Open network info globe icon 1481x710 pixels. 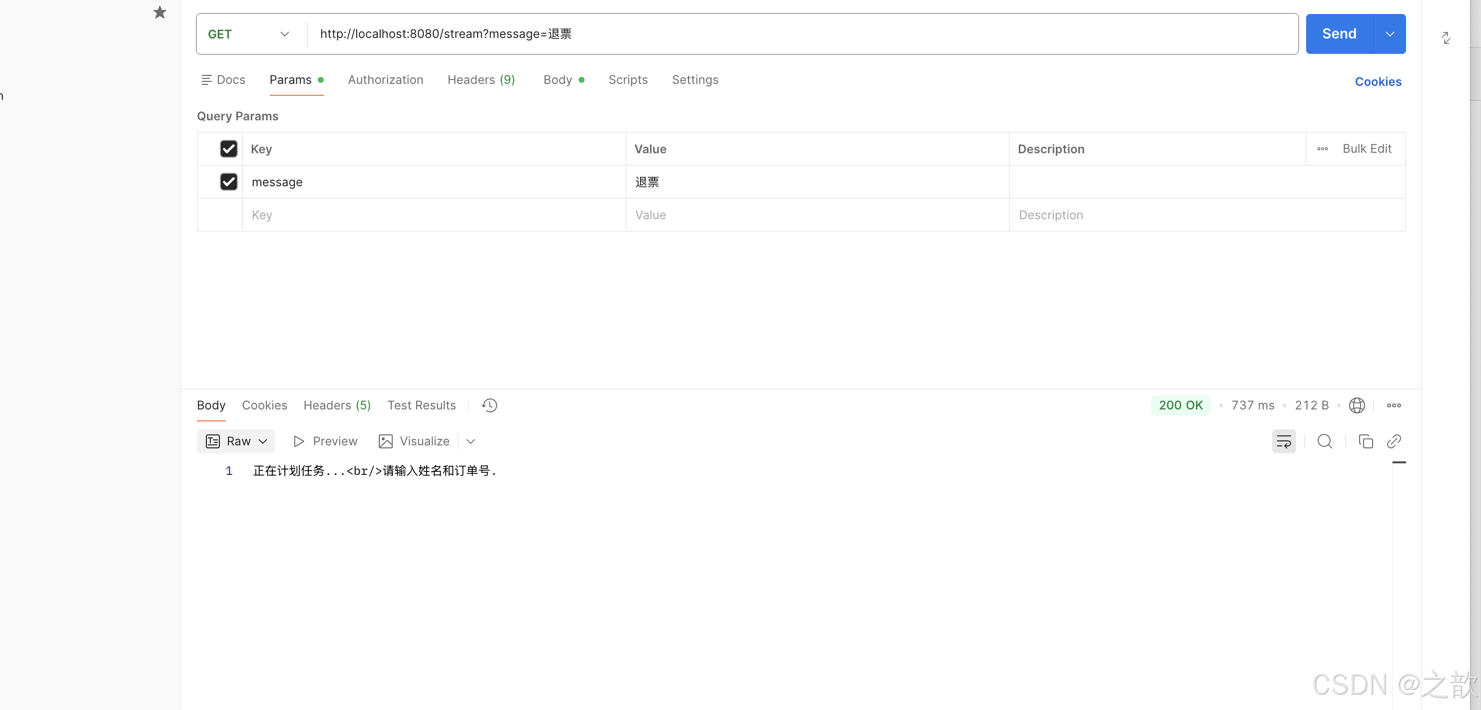(1357, 405)
